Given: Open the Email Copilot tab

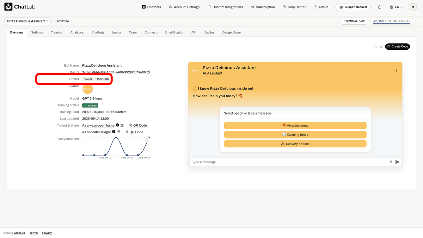Looking at the screenshot, I should click(x=174, y=32).
